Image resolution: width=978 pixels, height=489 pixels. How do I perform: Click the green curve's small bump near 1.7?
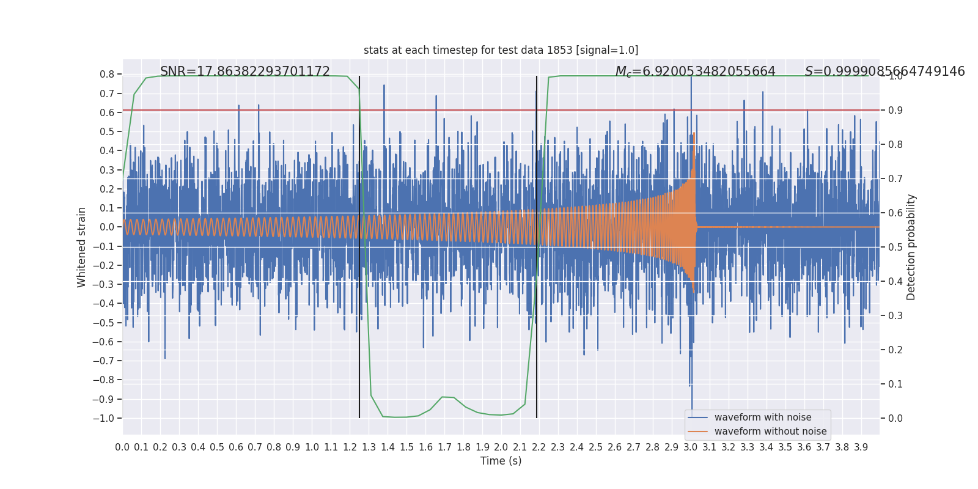(x=447, y=397)
